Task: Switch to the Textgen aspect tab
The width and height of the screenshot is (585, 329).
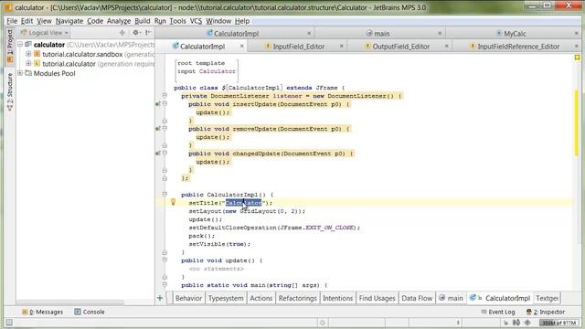Action: coord(547,299)
